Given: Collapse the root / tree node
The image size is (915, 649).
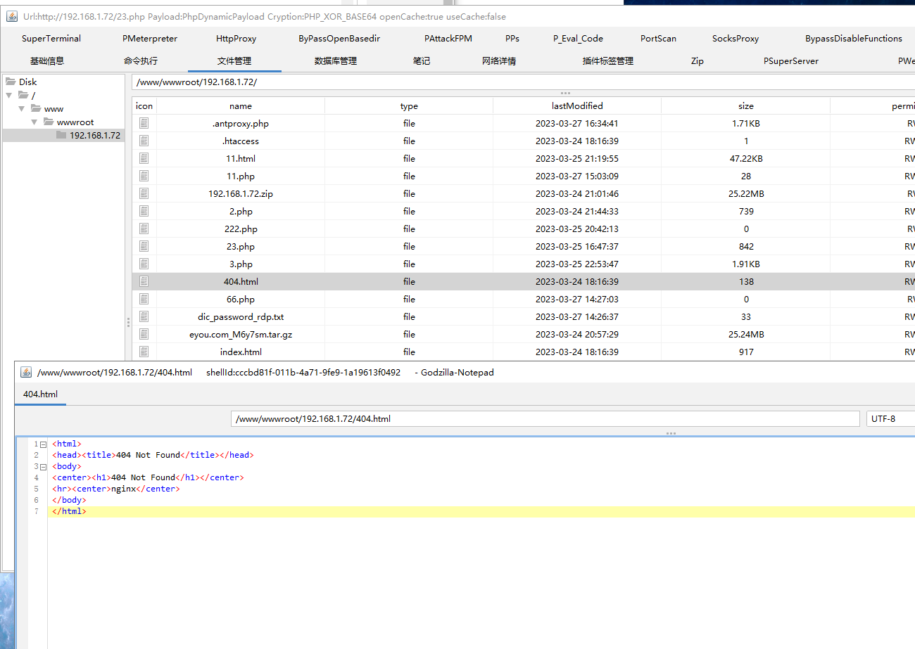Looking at the screenshot, I should [8, 95].
